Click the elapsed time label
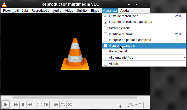Screen dimensions: 187x110 (6, 98)
